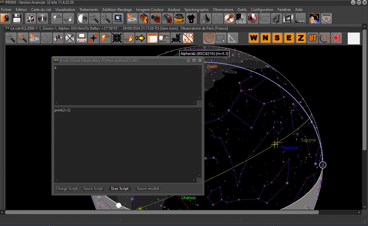Screen dimensions: 368x226
Task: Click the Charge Script button
Action: [67, 189]
